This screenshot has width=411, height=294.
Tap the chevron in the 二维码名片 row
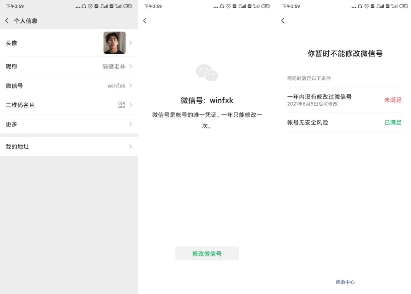131,105
